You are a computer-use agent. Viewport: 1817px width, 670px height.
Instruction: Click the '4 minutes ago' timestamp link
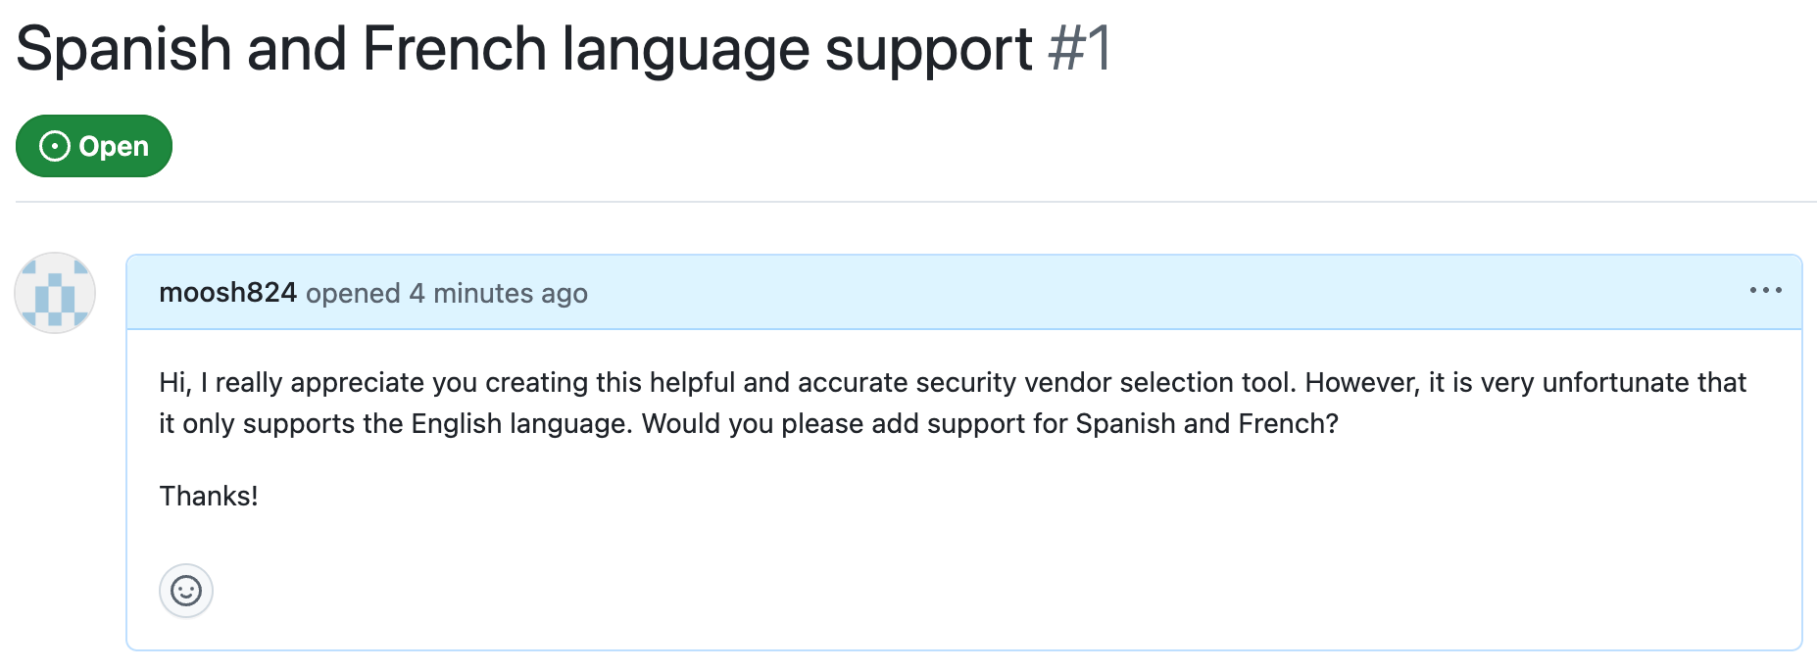(497, 292)
